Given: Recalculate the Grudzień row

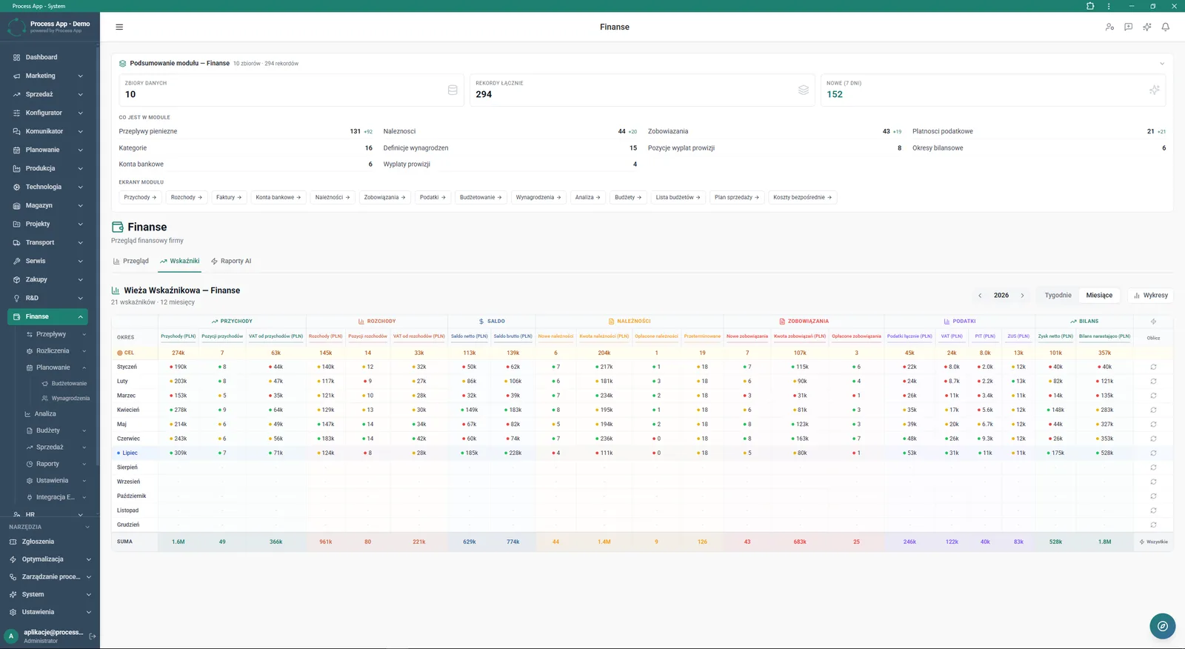Looking at the screenshot, I should tap(1153, 525).
